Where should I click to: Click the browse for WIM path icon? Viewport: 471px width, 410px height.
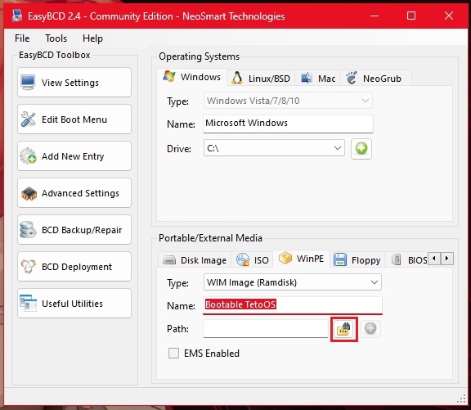344,329
